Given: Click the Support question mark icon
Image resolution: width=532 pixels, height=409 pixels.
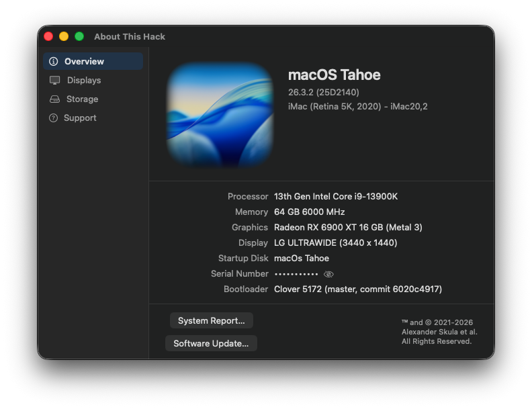Looking at the screenshot, I should pyautogui.click(x=53, y=118).
